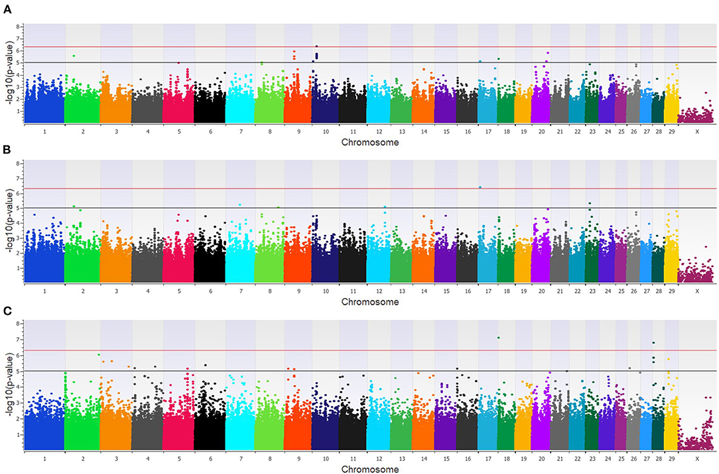719x474 pixels.
Task: Click the x-axis label X in panel A
Action: tap(697, 131)
